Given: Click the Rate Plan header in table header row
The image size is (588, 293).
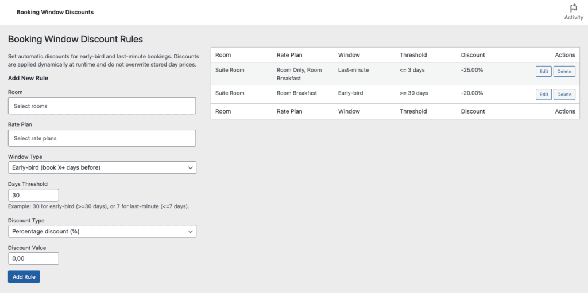Looking at the screenshot, I should [289, 55].
